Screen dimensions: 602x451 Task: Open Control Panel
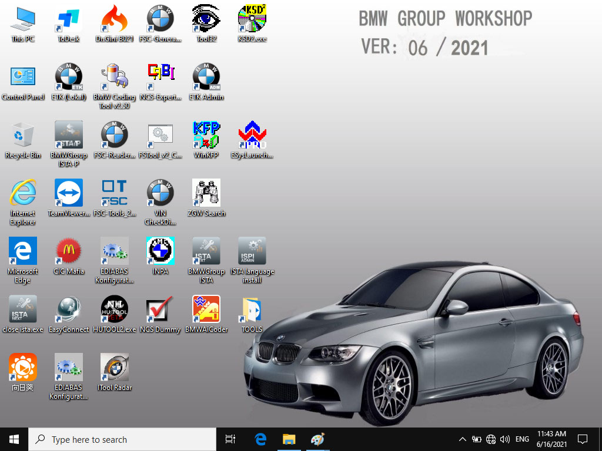pyautogui.click(x=22, y=77)
